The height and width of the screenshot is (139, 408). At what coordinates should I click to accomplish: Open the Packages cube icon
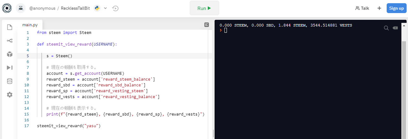coord(10,54)
